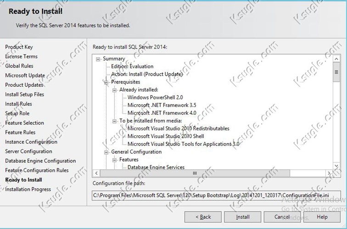Select Database Engine Configuration step
The image size is (347, 229).
coord(40,161)
